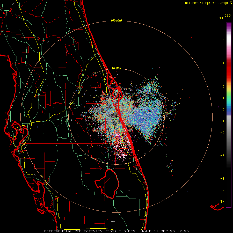
Task: Click the NEXLAB-College of DuPage credit text
Action: click(x=207, y=3)
